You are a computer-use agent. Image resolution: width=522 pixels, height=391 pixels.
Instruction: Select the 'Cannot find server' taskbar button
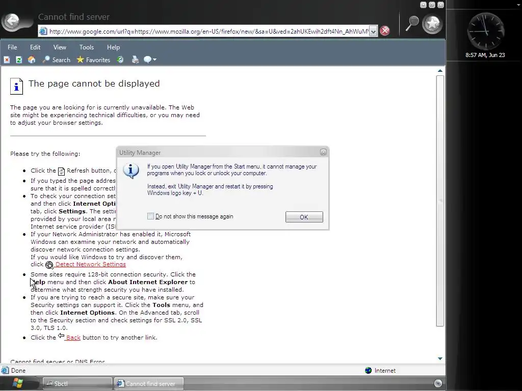[x=149, y=384]
